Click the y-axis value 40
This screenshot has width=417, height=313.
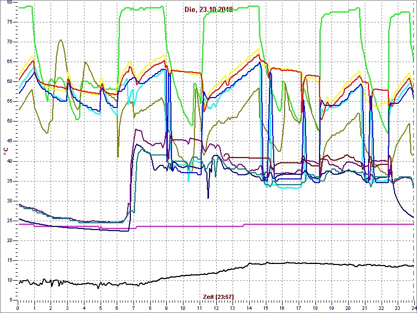pos(9,161)
